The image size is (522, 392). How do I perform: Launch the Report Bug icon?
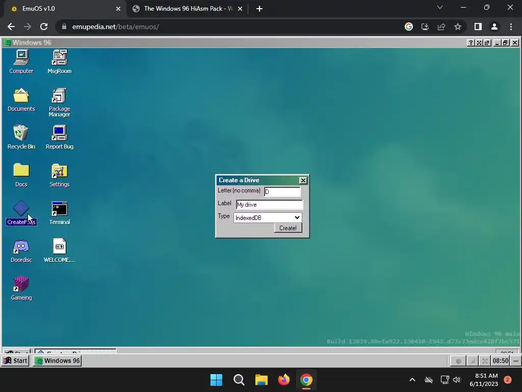click(x=60, y=137)
